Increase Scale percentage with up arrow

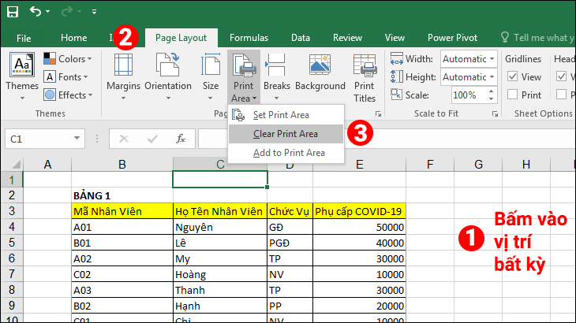coord(491,91)
